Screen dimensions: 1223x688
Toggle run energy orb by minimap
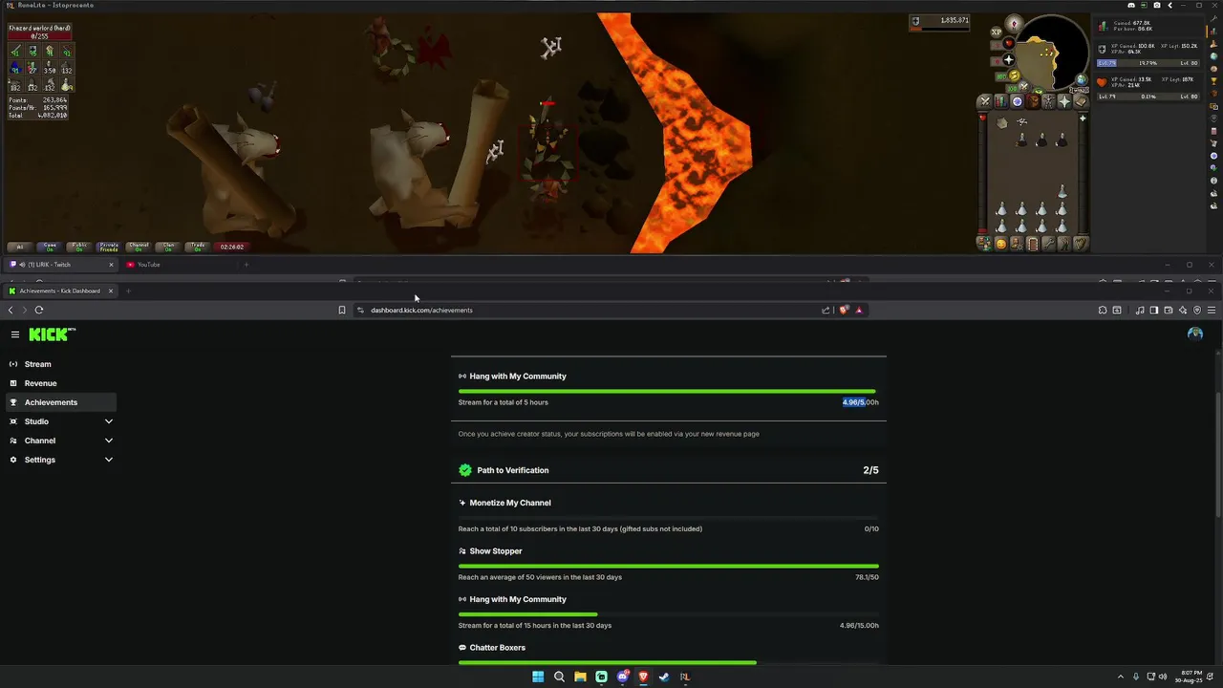coord(1015,75)
